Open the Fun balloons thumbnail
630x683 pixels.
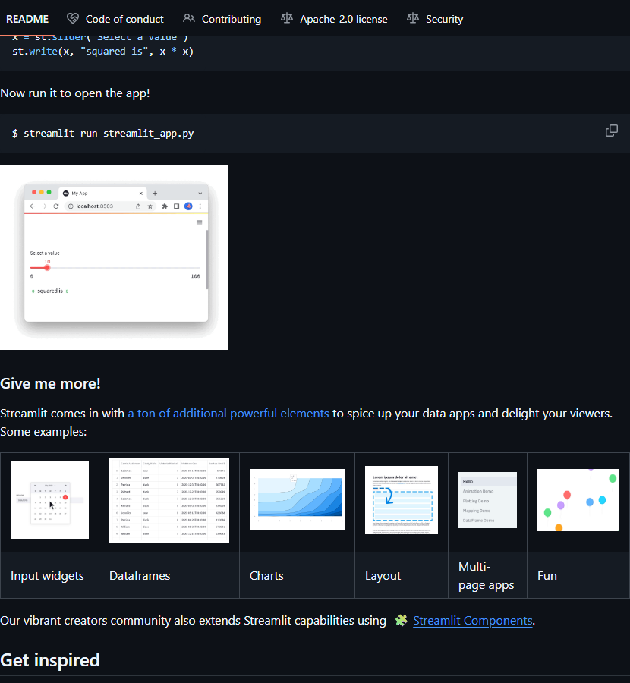pos(578,500)
